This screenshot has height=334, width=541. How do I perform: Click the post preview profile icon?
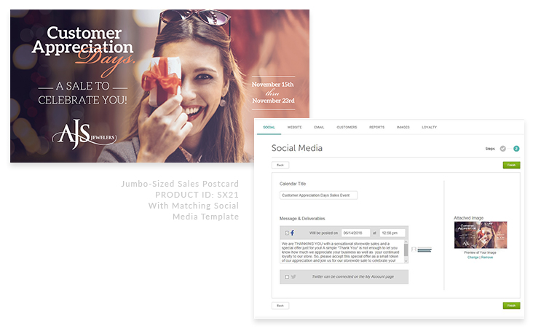[414, 249]
